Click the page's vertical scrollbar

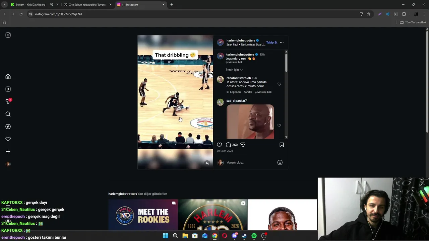[x=427, y=82]
